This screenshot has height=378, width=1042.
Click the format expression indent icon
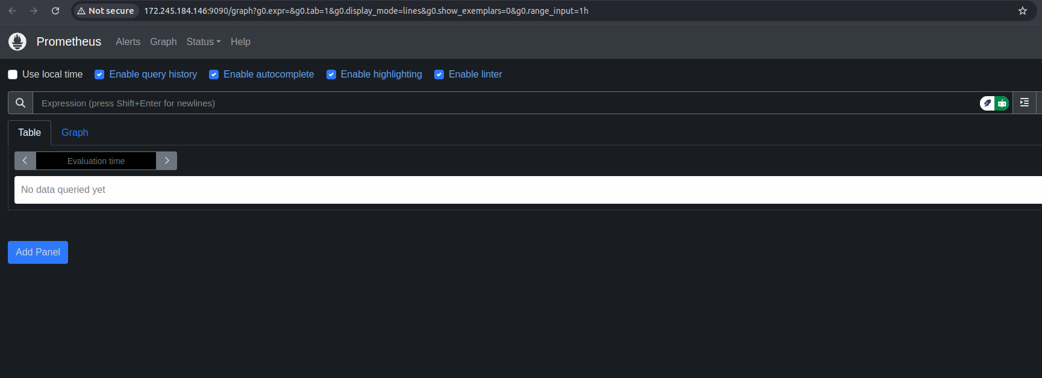(x=1024, y=103)
